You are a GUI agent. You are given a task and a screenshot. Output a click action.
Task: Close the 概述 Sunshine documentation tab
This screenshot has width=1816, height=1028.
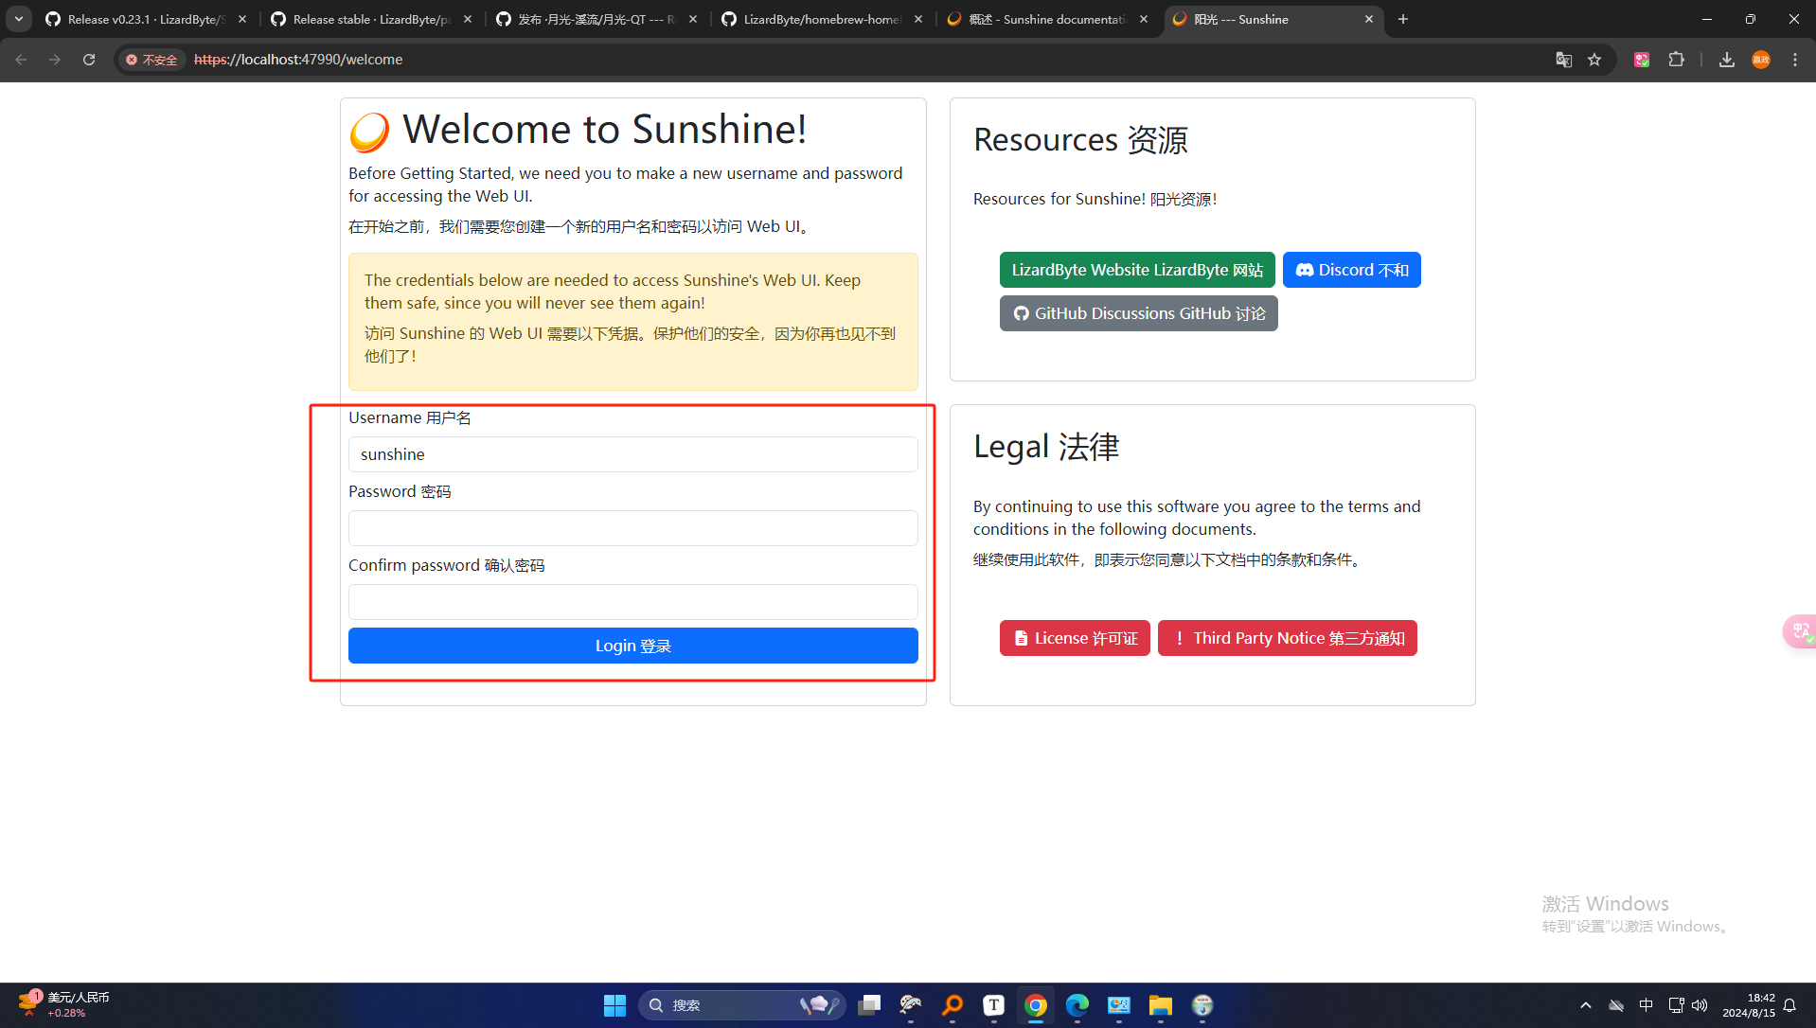pos(1144,19)
